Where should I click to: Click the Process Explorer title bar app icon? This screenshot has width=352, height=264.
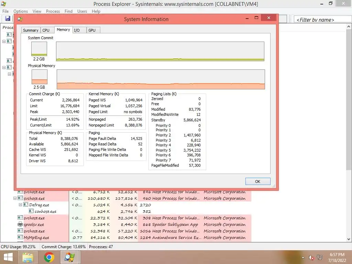click(x=3, y=4)
